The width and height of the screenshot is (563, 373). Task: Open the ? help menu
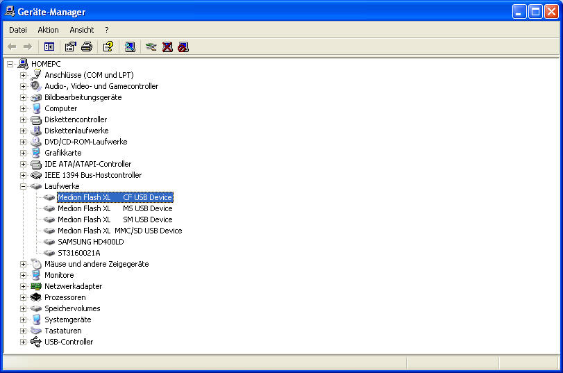[107, 30]
